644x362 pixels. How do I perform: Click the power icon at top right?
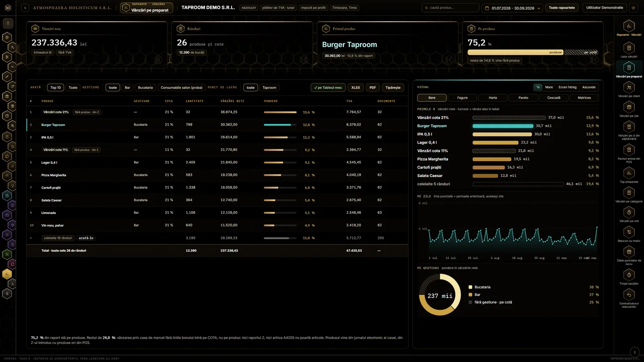(634, 8)
